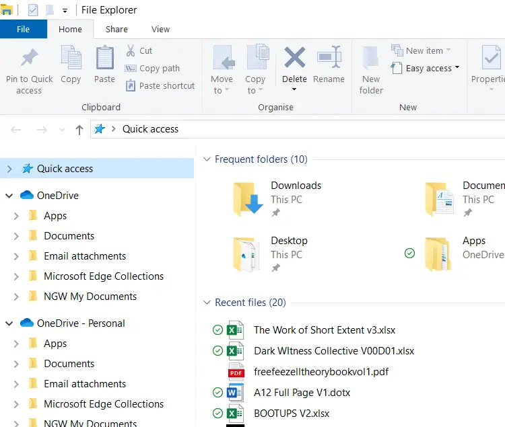Expand Documents folder under OneDrive
505x427 pixels.
tap(16, 236)
